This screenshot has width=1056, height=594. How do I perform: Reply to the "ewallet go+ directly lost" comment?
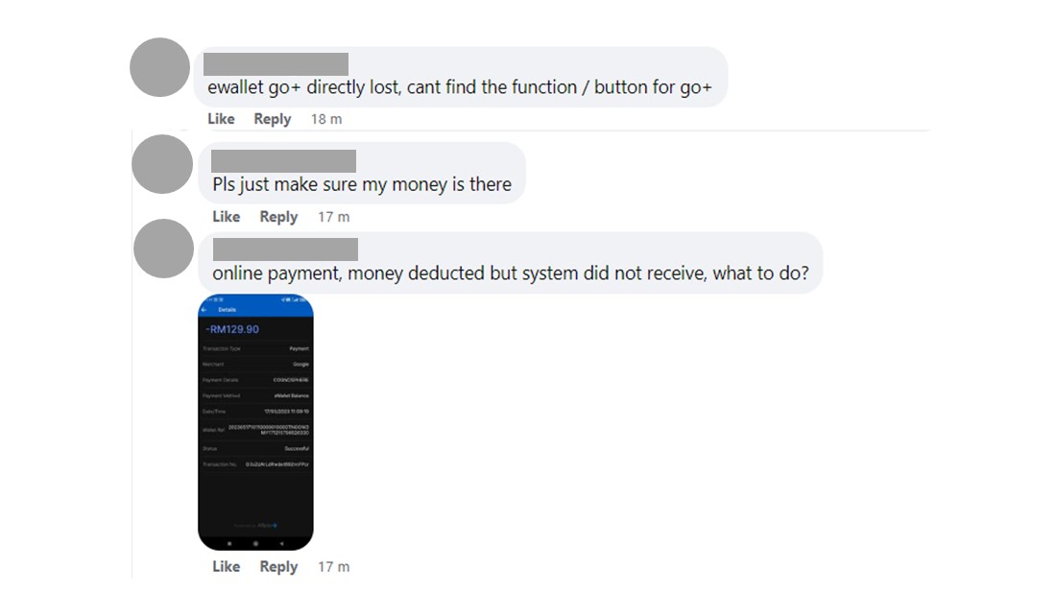click(272, 119)
